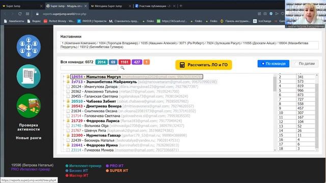Image resolution: width=326 pixels, height=183 pixels.
Task: Click the folder icon beside Мамытова Миргул
Action: tap(68, 77)
